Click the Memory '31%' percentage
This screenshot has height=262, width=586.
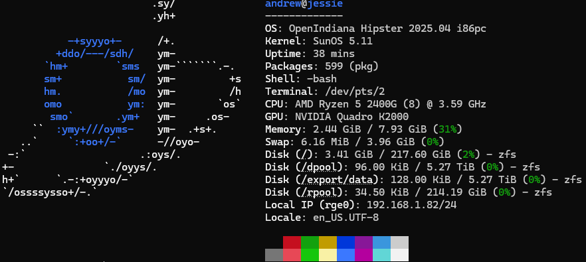[x=447, y=129]
